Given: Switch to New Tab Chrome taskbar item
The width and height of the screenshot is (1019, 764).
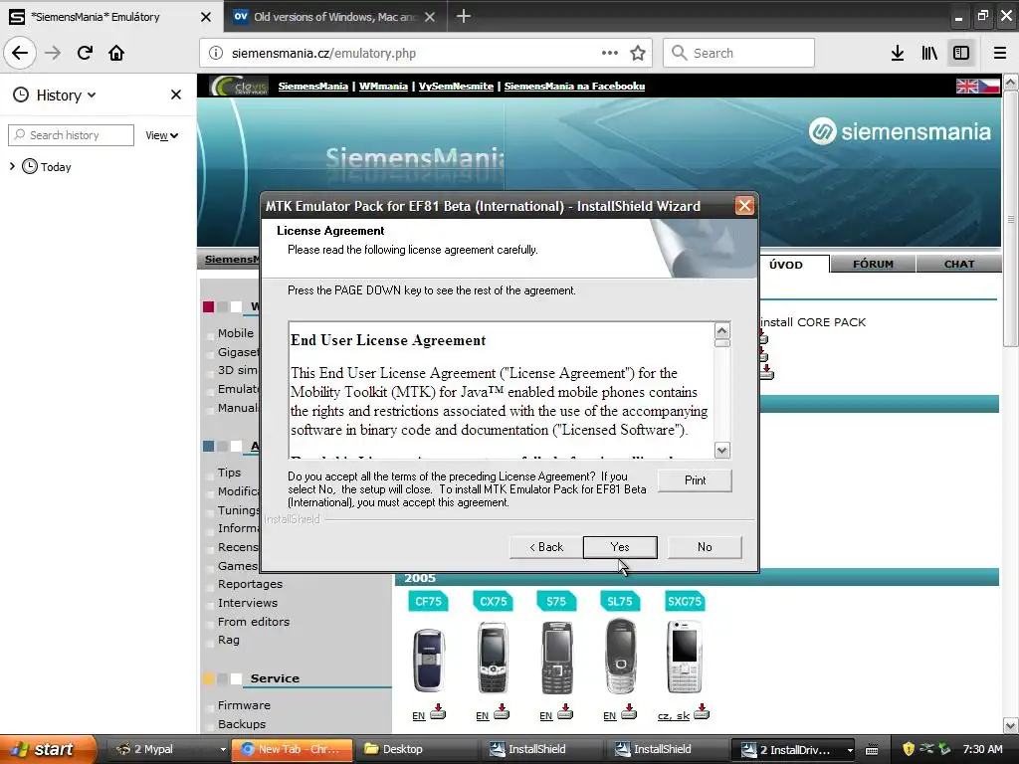Looking at the screenshot, I should [x=293, y=749].
